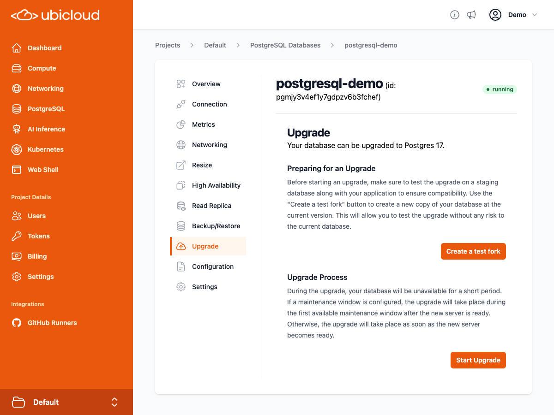Click the Resize arrow icon
The width and height of the screenshot is (554, 415).
[181, 165]
